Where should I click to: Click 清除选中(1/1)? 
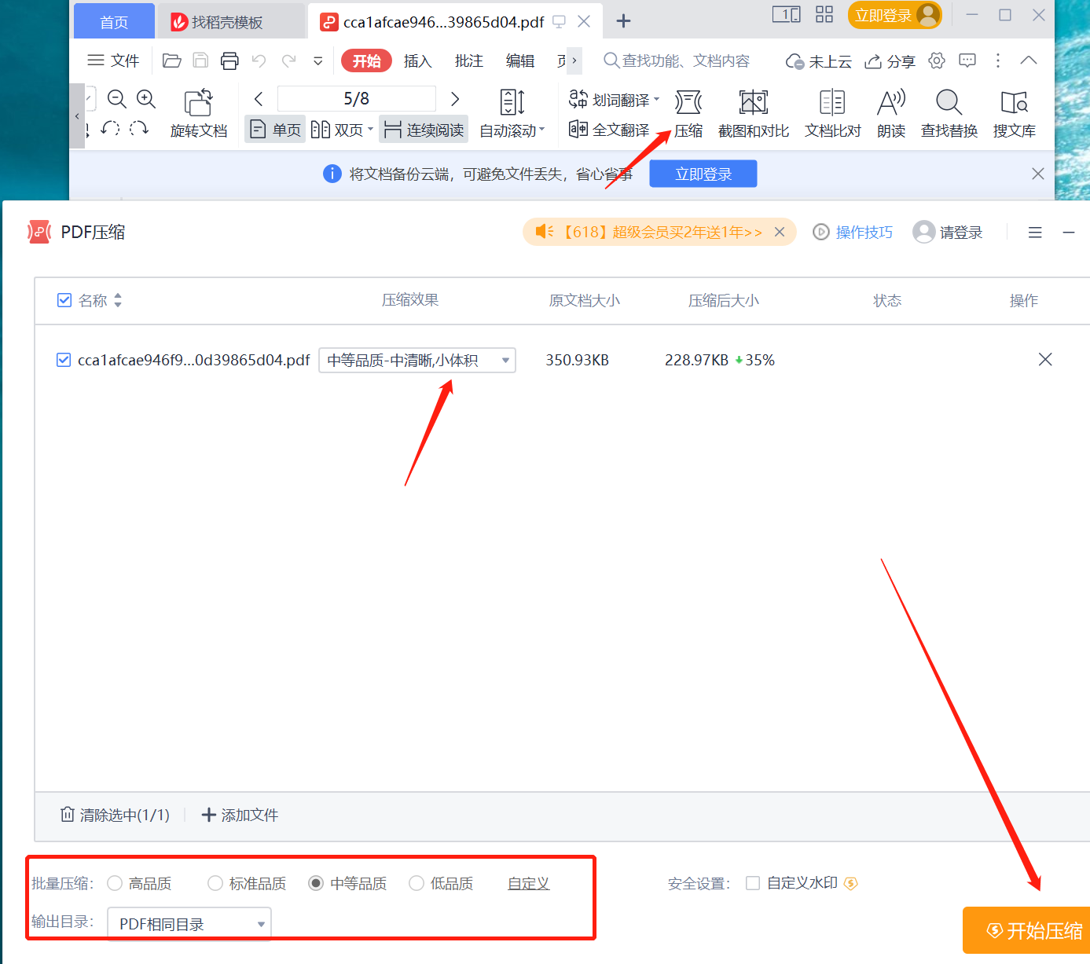tap(116, 815)
